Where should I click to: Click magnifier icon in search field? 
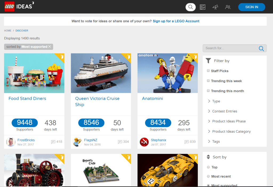pos(261,48)
